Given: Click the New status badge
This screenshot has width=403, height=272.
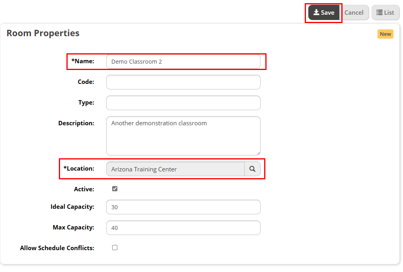Looking at the screenshot, I should [x=385, y=34].
